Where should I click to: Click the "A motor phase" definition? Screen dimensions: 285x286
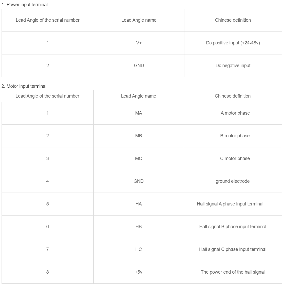point(235,113)
